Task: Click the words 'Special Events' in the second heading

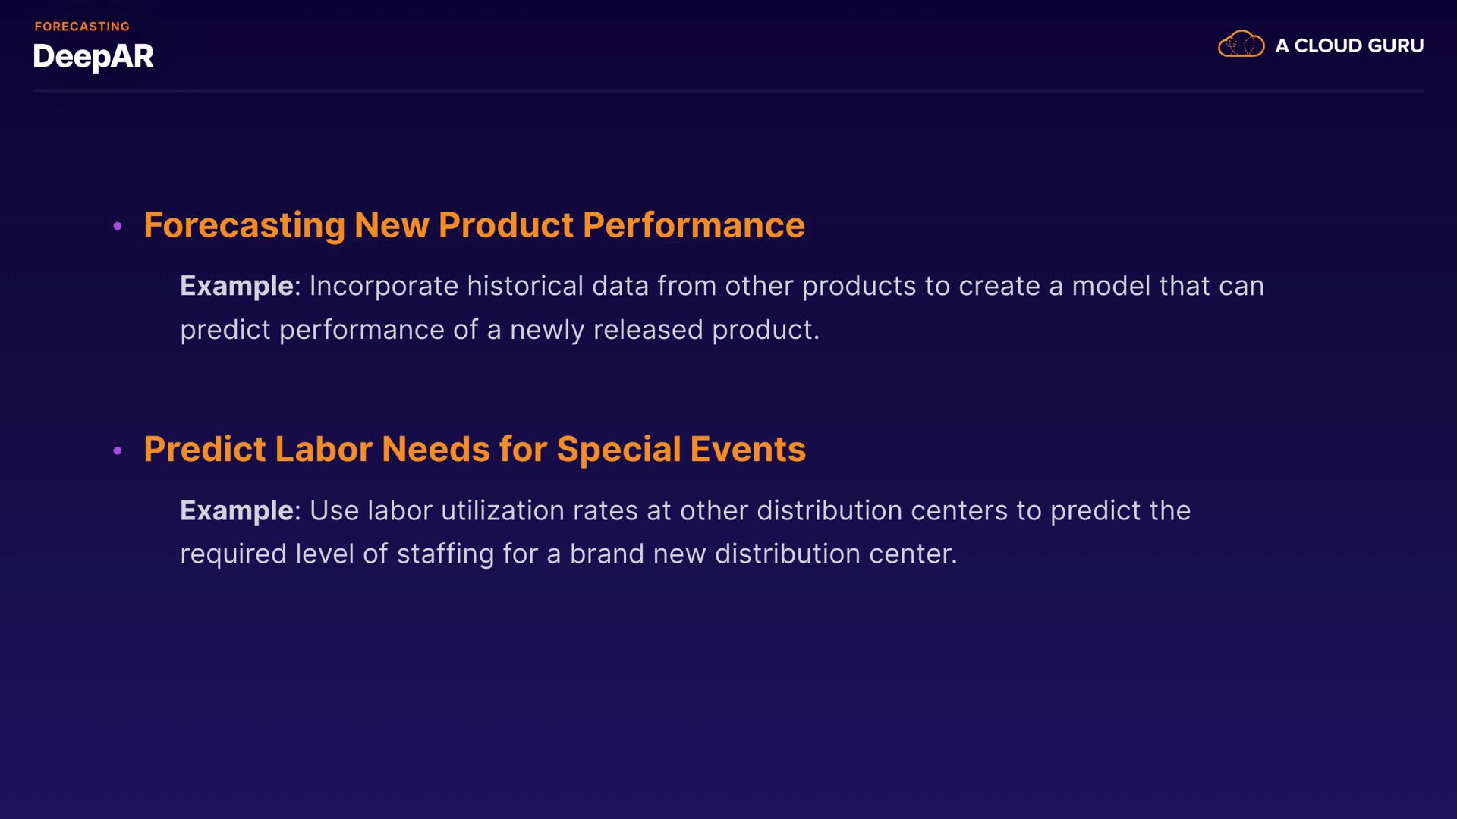Action: pos(681,449)
